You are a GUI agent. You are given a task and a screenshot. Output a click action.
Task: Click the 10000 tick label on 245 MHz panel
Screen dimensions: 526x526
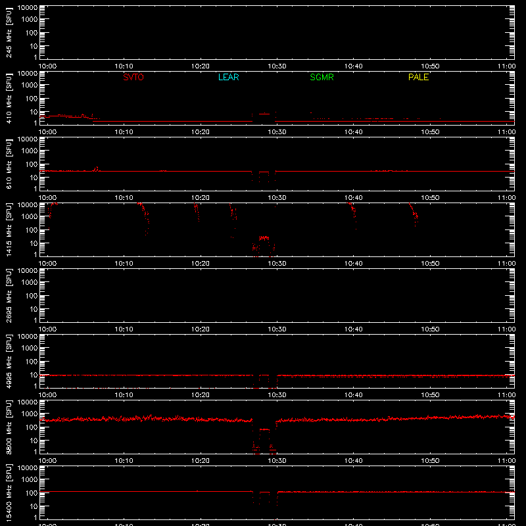point(28,8)
